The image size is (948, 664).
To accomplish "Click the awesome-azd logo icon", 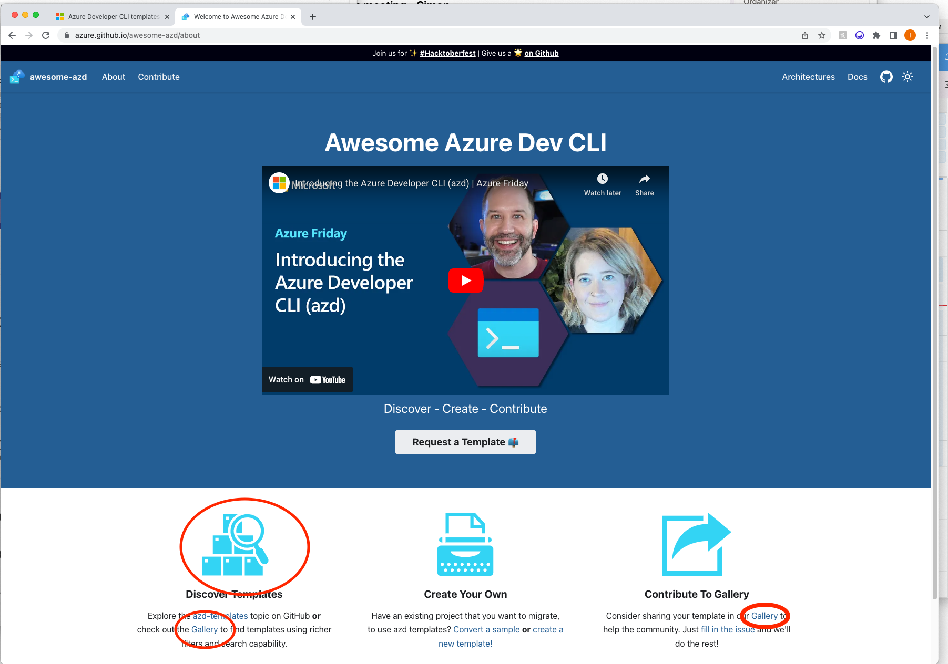I will coord(16,77).
